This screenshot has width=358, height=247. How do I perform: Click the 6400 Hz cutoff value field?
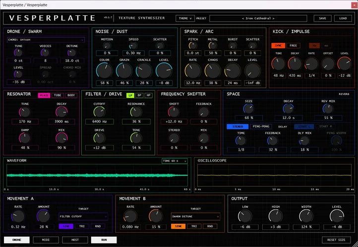click(x=100, y=122)
